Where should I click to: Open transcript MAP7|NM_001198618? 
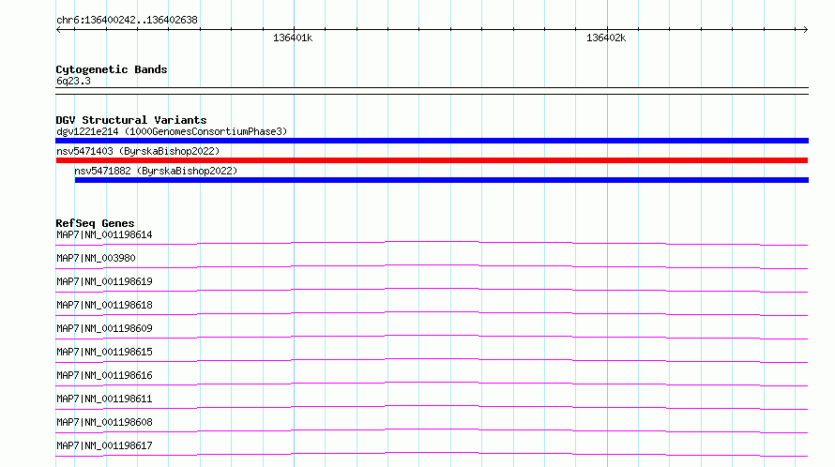104,305
